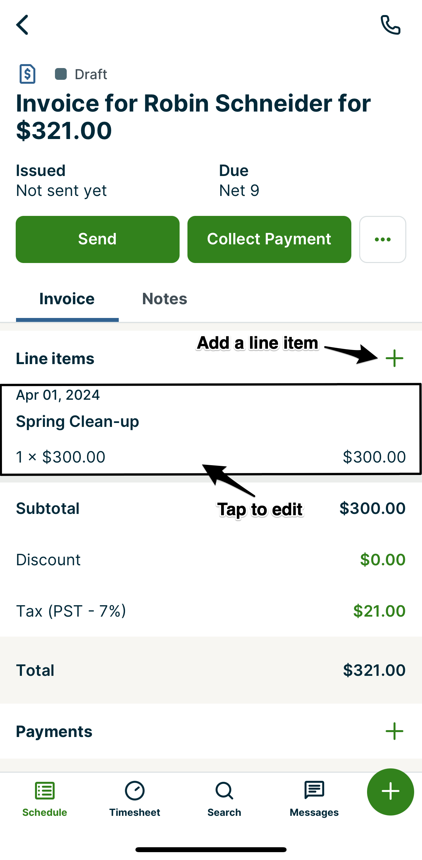Edit the Tax amount $21.00
The width and height of the screenshot is (422, 860).
click(379, 611)
